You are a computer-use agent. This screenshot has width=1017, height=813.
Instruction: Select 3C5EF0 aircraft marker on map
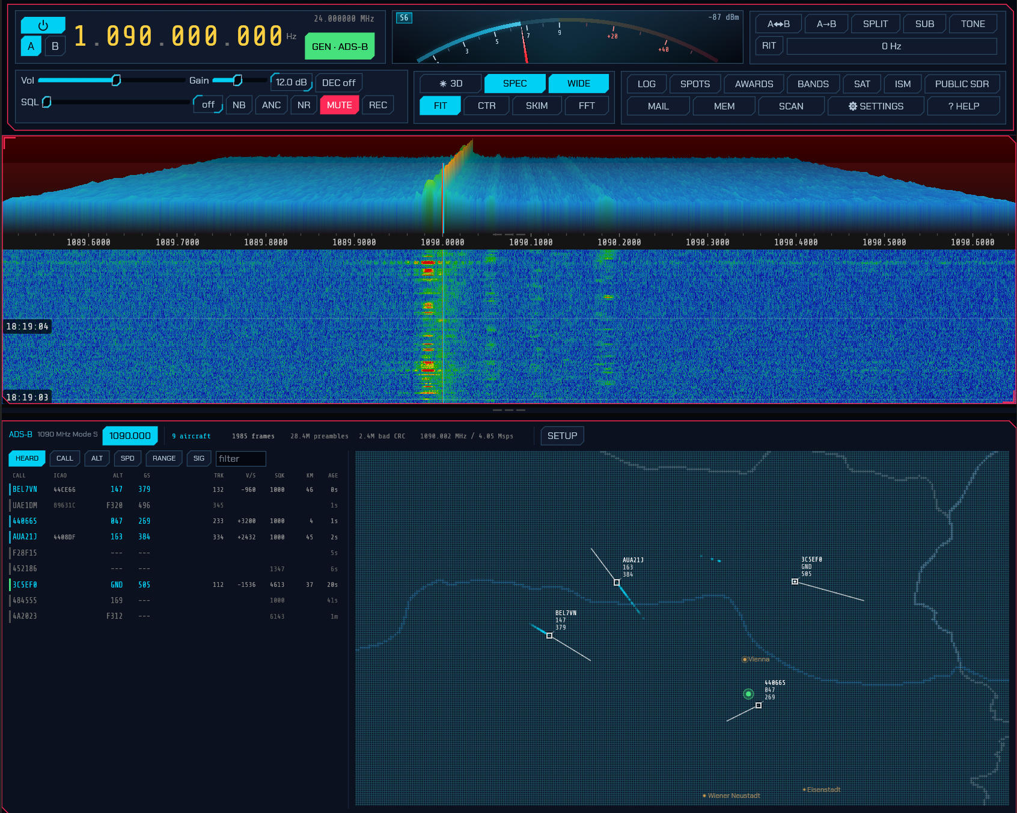tap(795, 581)
